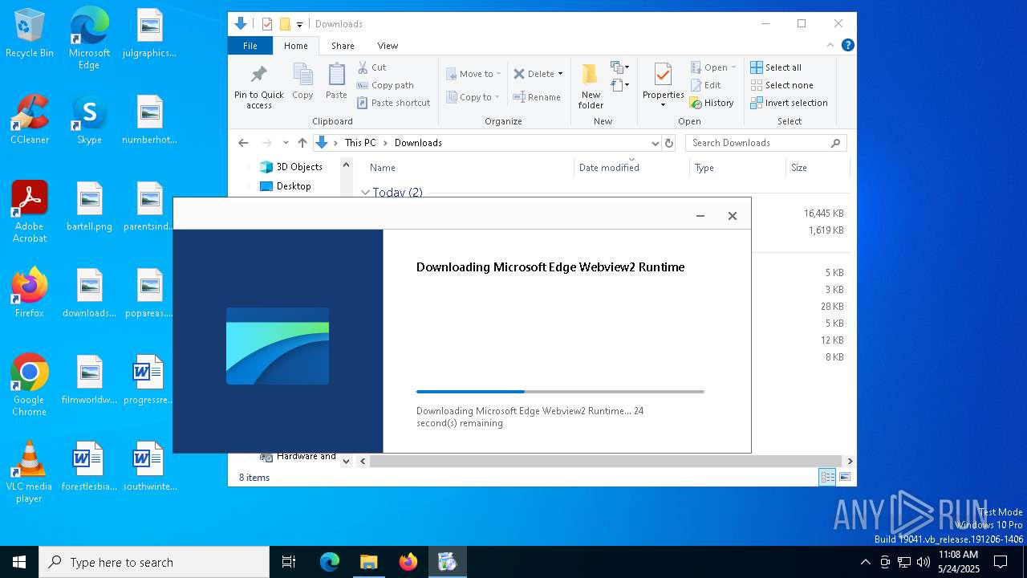Expand the New item dropdown

(x=620, y=67)
